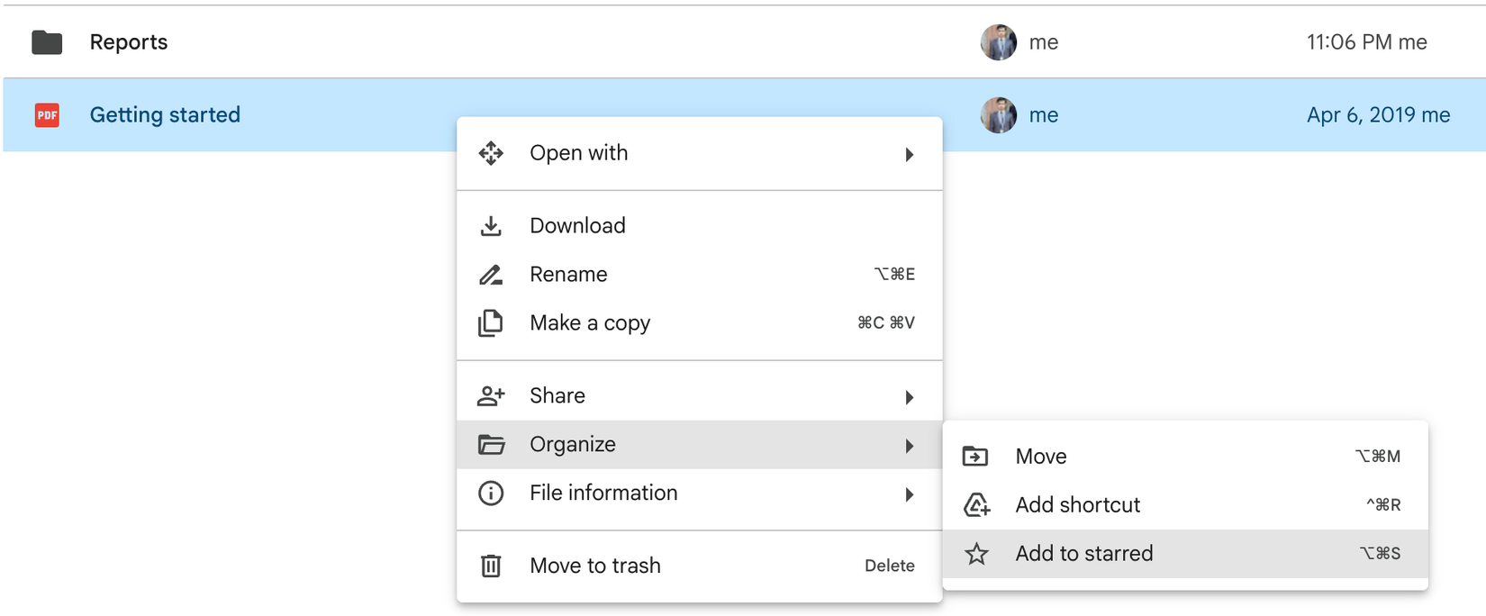Click the Rename pencil icon

click(491, 275)
